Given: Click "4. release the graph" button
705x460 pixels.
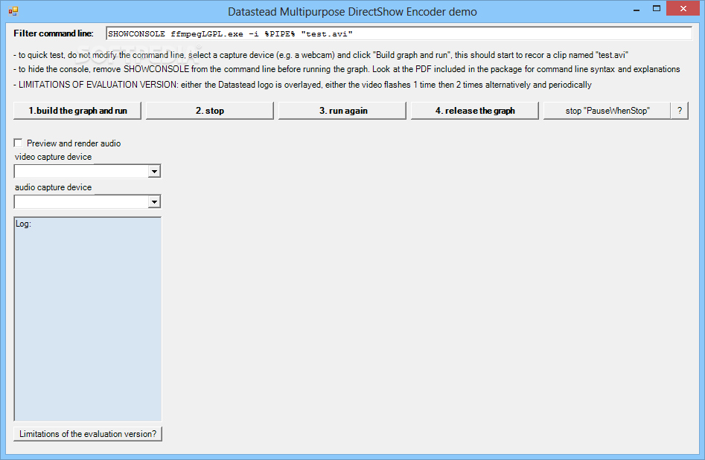Looking at the screenshot, I should tap(474, 111).
